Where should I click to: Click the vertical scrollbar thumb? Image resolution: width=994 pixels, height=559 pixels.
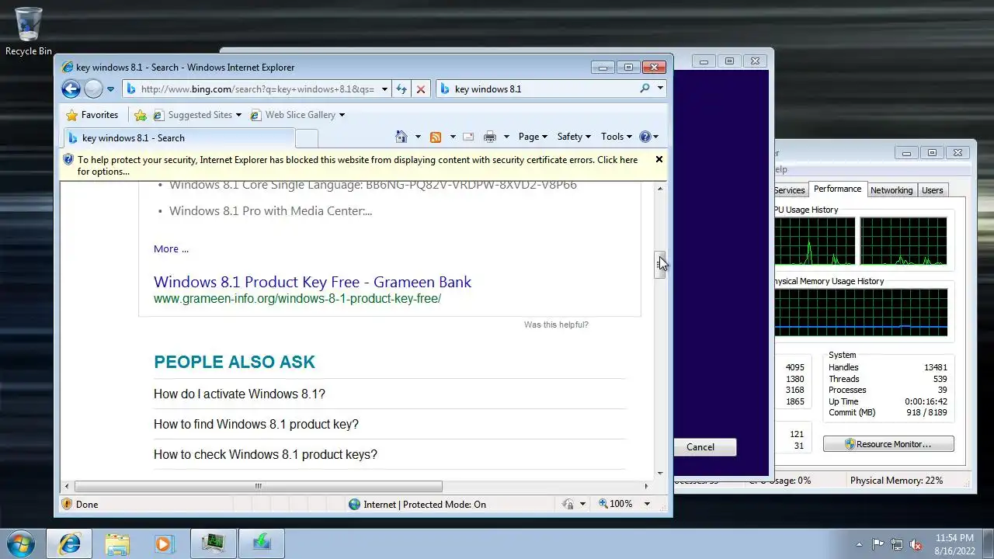pyautogui.click(x=660, y=264)
